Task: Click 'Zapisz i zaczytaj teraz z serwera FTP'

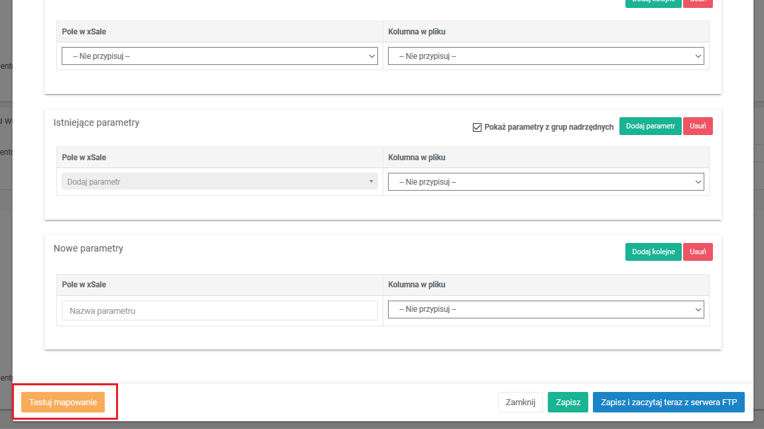Action: tap(668, 402)
